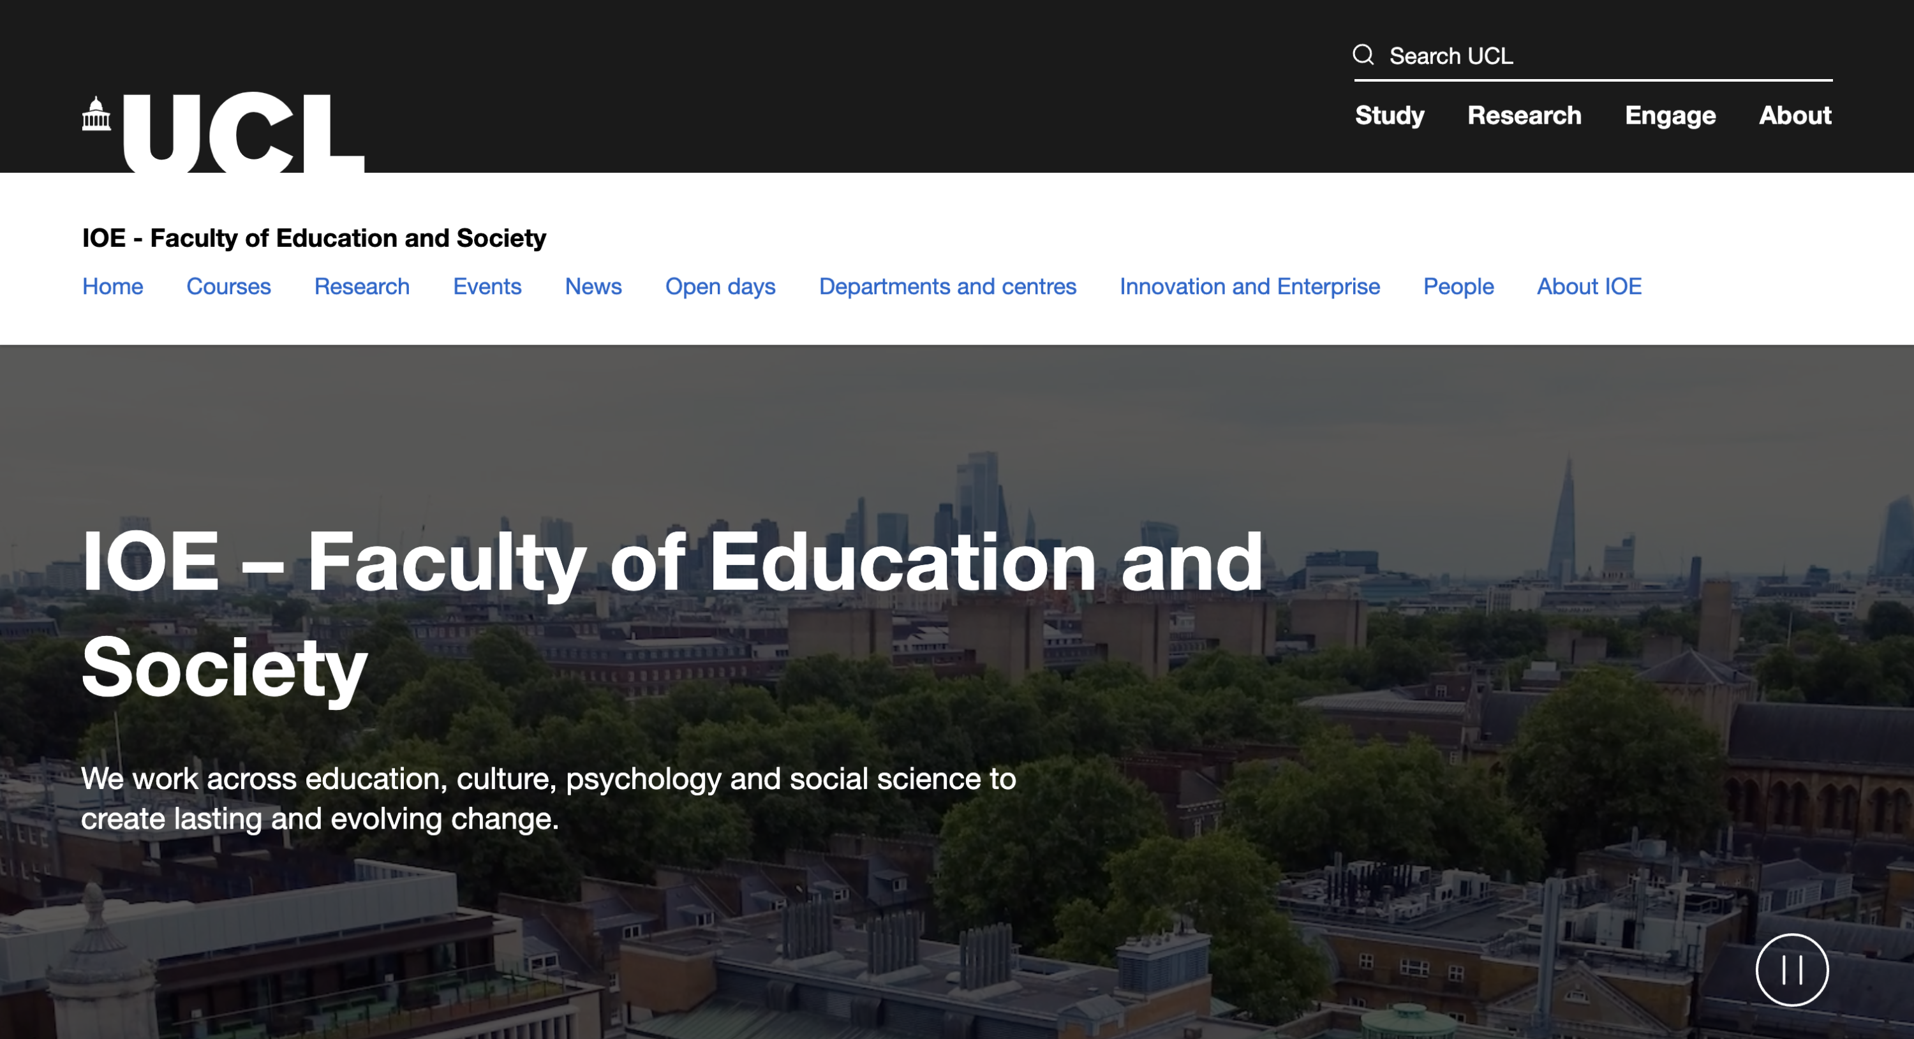Visit Departments and centres
The height and width of the screenshot is (1039, 1914).
click(x=947, y=286)
